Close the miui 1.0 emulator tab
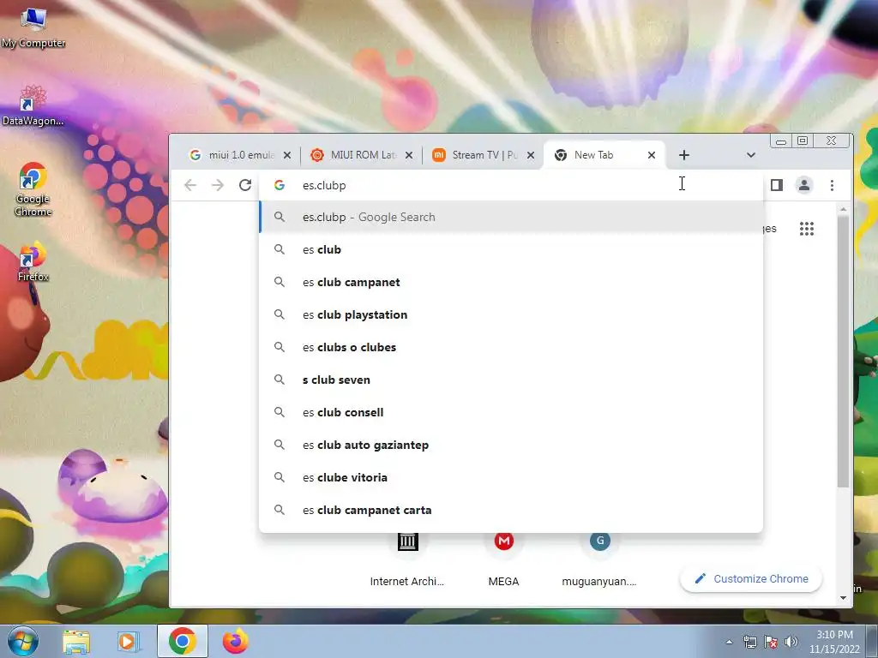 (x=286, y=155)
